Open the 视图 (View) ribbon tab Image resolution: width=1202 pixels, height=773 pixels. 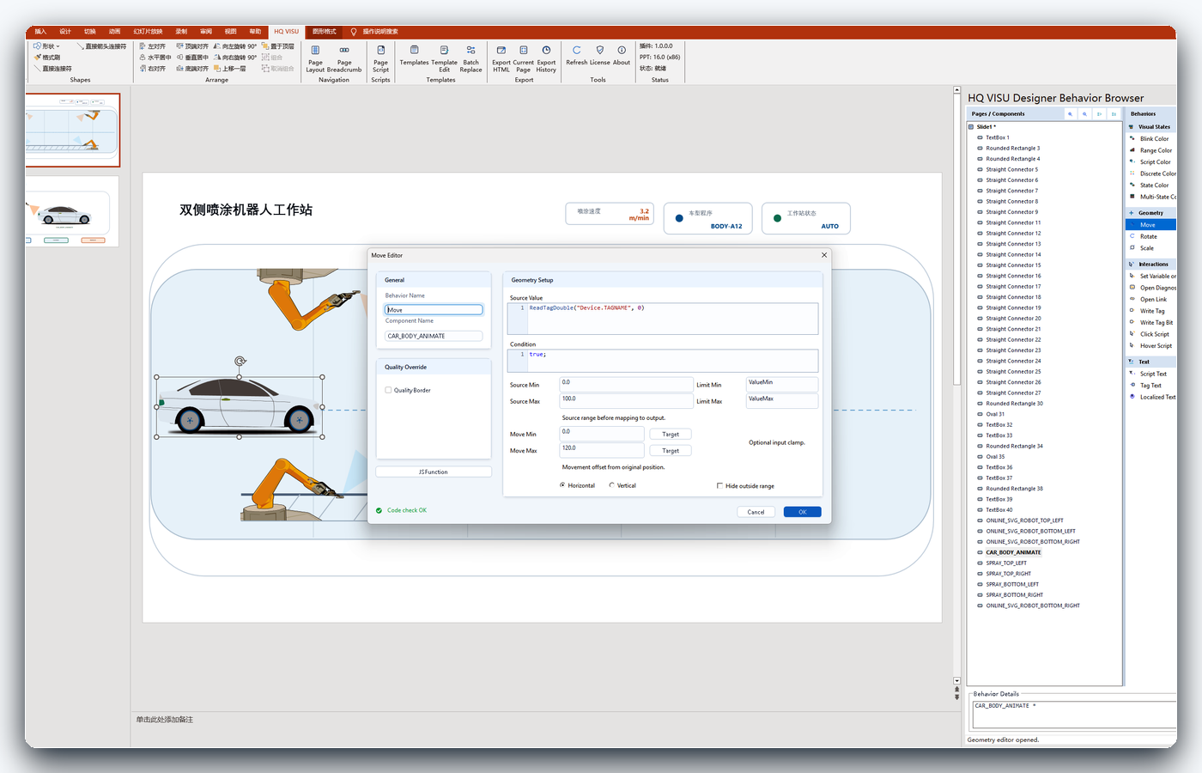click(x=230, y=32)
